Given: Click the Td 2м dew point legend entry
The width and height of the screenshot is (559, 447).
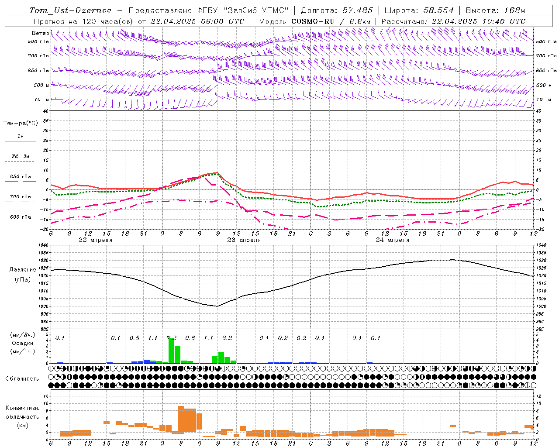Looking at the screenshot, I should (x=20, y=156).
